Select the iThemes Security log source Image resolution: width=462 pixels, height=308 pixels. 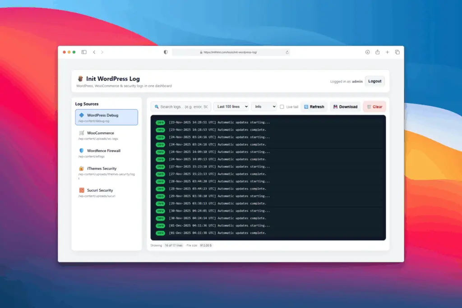tap(106, 173)
